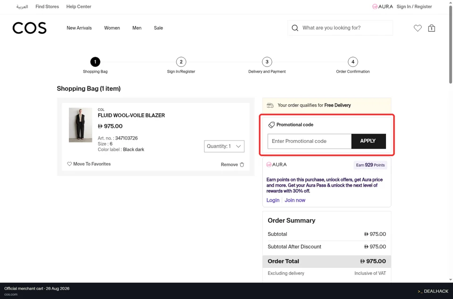Click the page vertical scrollbar

point(450,45)
